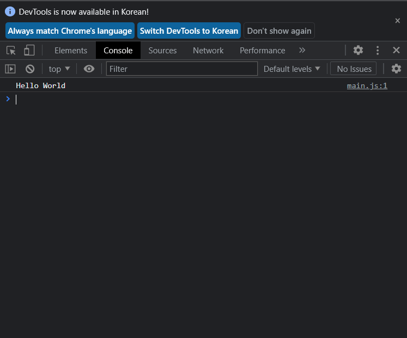Click the info icon in the notification bar
Image resolution: width=407 pixels, height=338 pixels.
coord(10,11)
